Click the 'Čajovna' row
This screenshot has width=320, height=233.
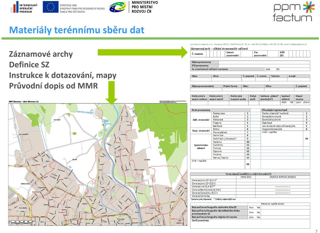click(x=231, y=151)
